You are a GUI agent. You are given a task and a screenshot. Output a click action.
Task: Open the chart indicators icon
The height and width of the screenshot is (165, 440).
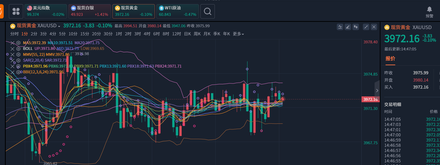point(340,27)
